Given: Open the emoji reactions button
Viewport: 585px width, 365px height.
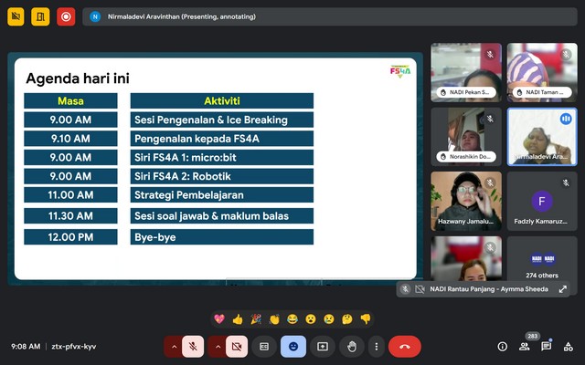Looking at the screenshot, I should point(293,347).
